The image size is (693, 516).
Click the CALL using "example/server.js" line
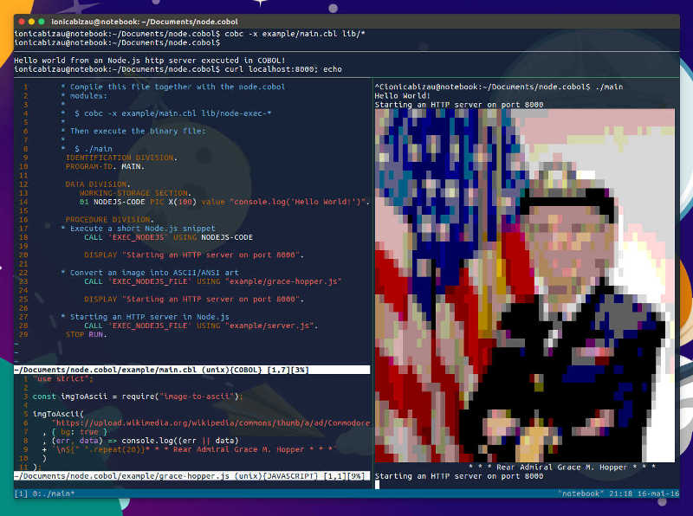[x=201, y=326]
